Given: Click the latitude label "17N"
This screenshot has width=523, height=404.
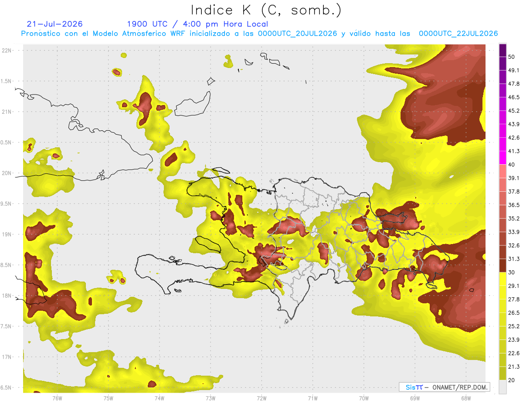Looking at the screenshot, I should [x=7, y=357].
